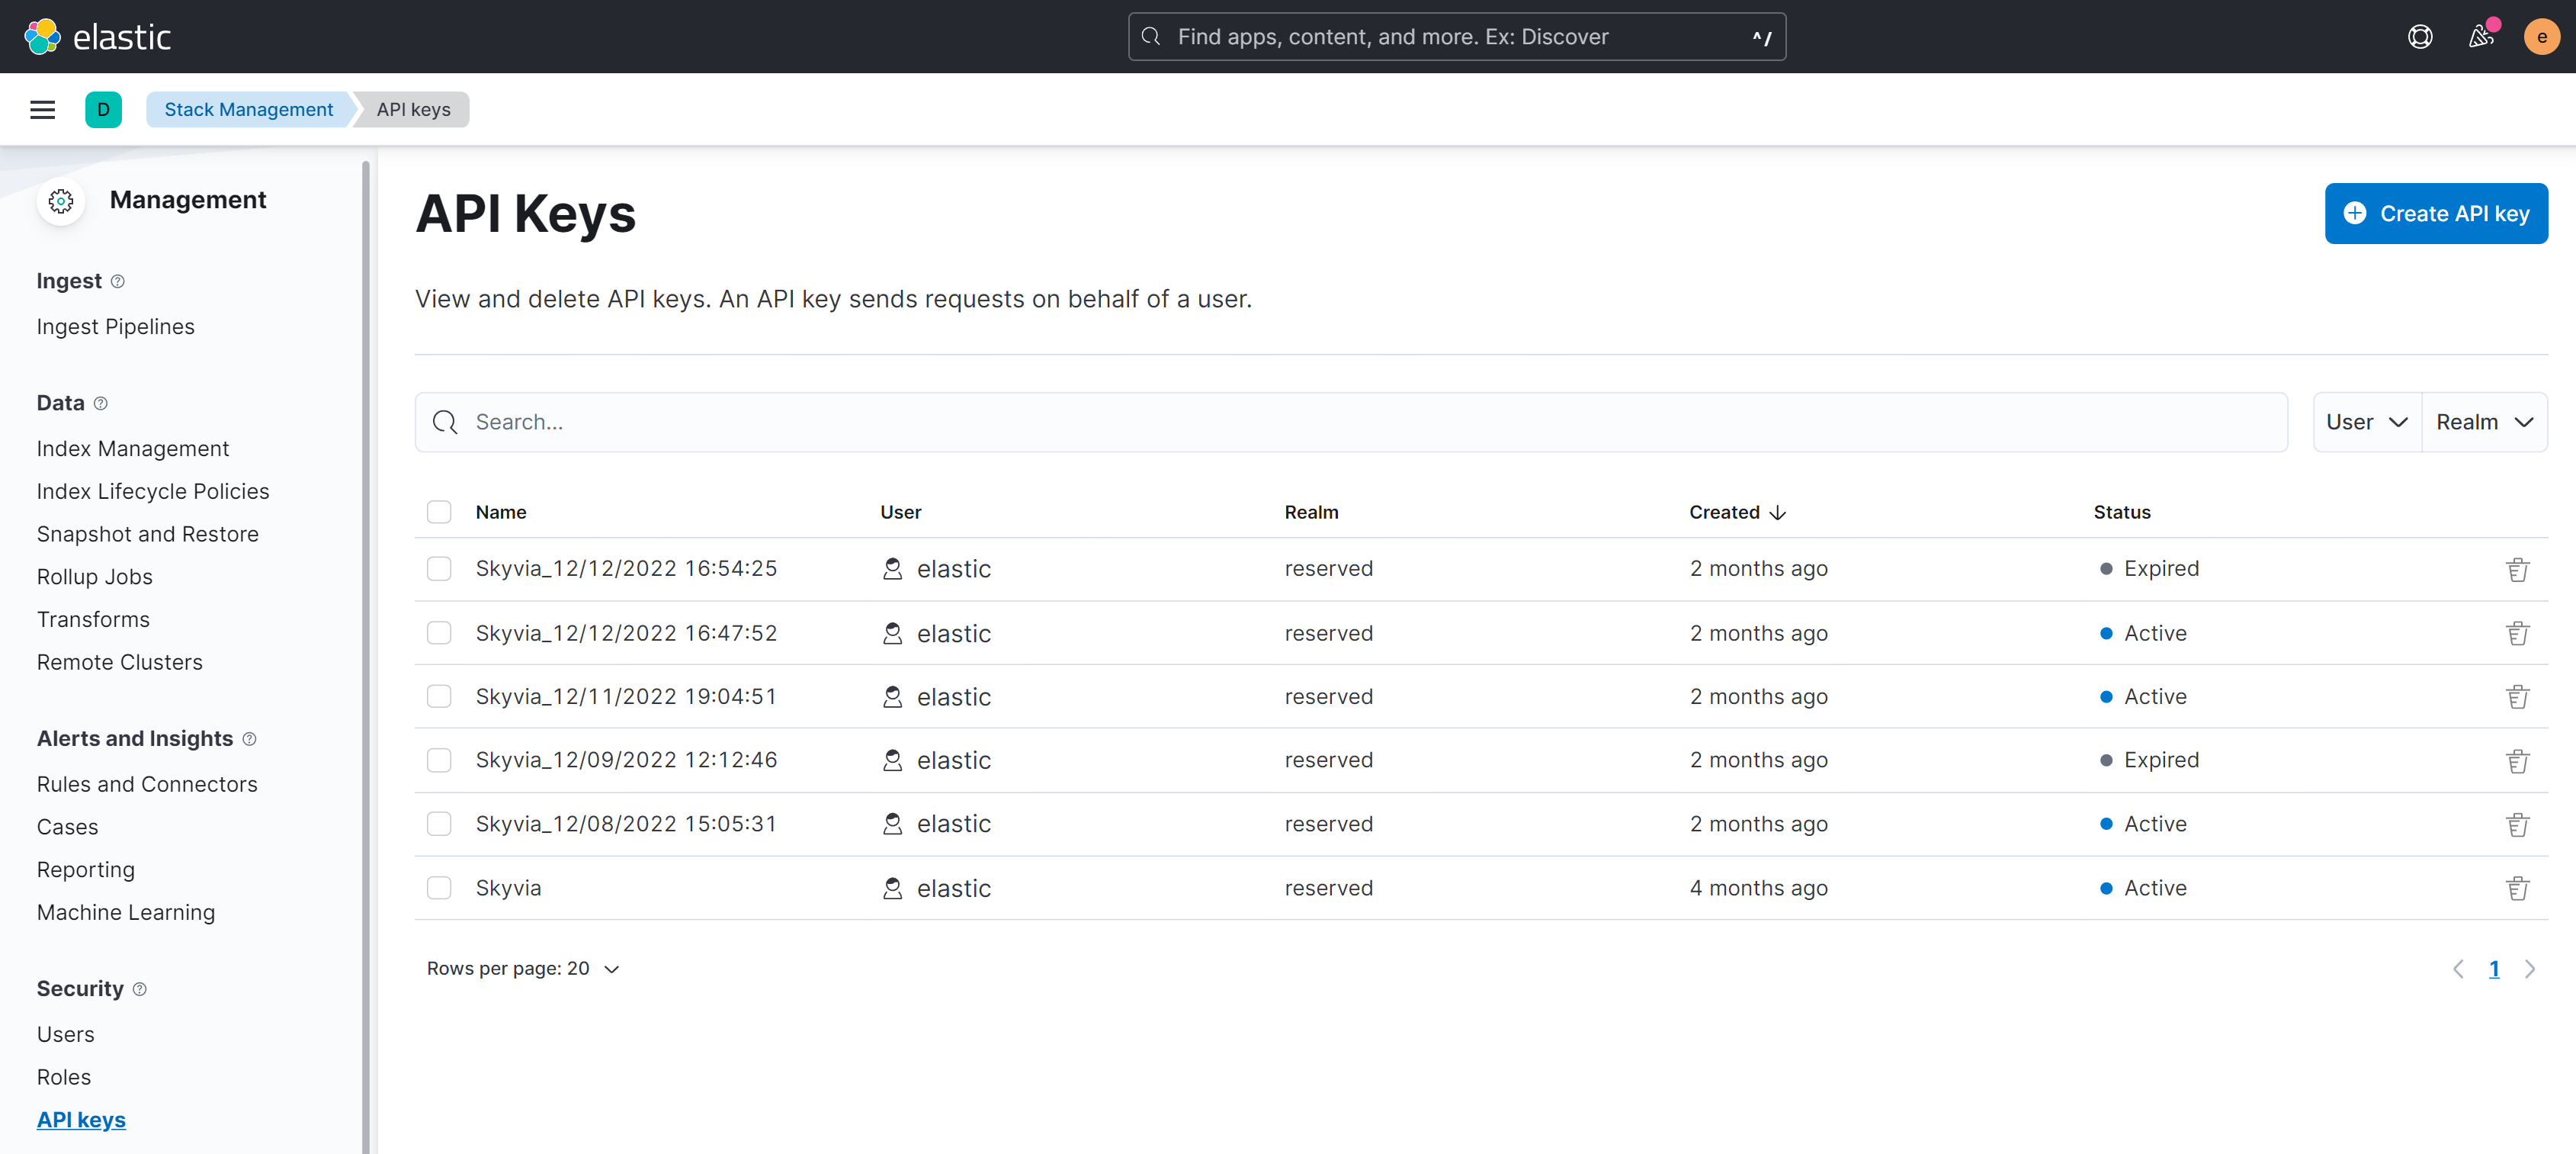The image size is (2576, 1154).
Task: Open Snapshot and Restore
Action: (x=148, y=535)
